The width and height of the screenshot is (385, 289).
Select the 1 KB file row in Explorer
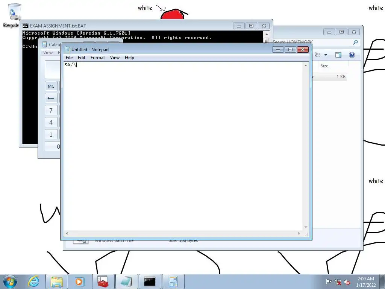click(x=329, y=77)
